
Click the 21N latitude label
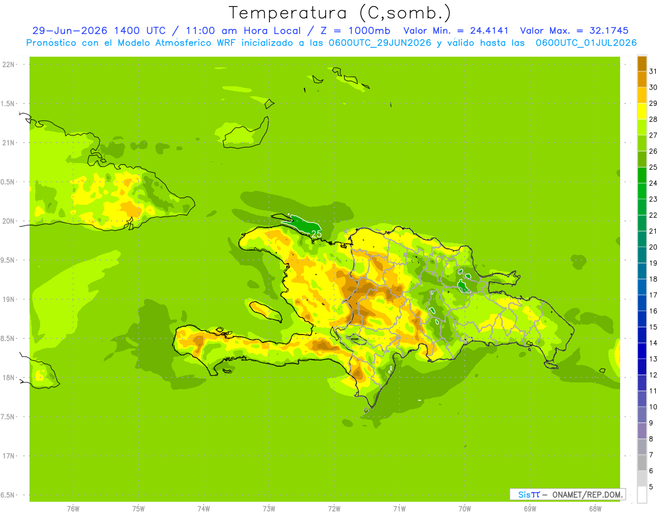(8, 143)
